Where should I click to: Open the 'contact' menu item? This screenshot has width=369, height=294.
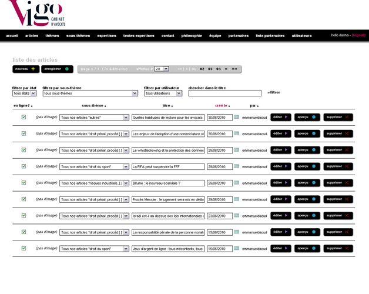tap(168, 36)
